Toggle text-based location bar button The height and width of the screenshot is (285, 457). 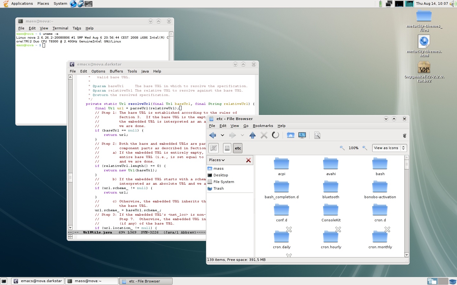(214, 148)
